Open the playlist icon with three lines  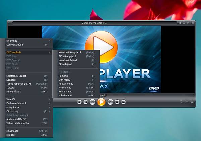(x=192, y=102)
